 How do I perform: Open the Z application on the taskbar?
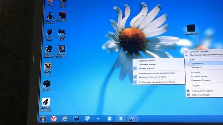109,119
